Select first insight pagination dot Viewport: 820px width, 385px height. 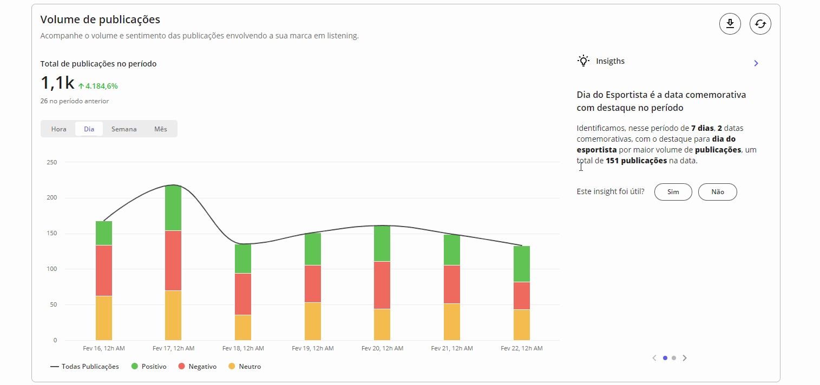pos(665,358)
